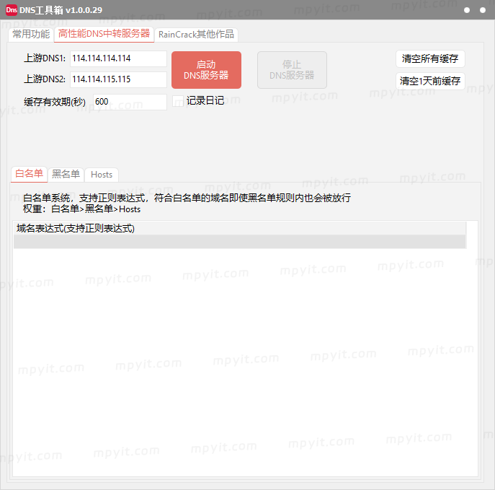
Task: Select the 高性能DNS中转服务器 tab
Action: [104, 34]
